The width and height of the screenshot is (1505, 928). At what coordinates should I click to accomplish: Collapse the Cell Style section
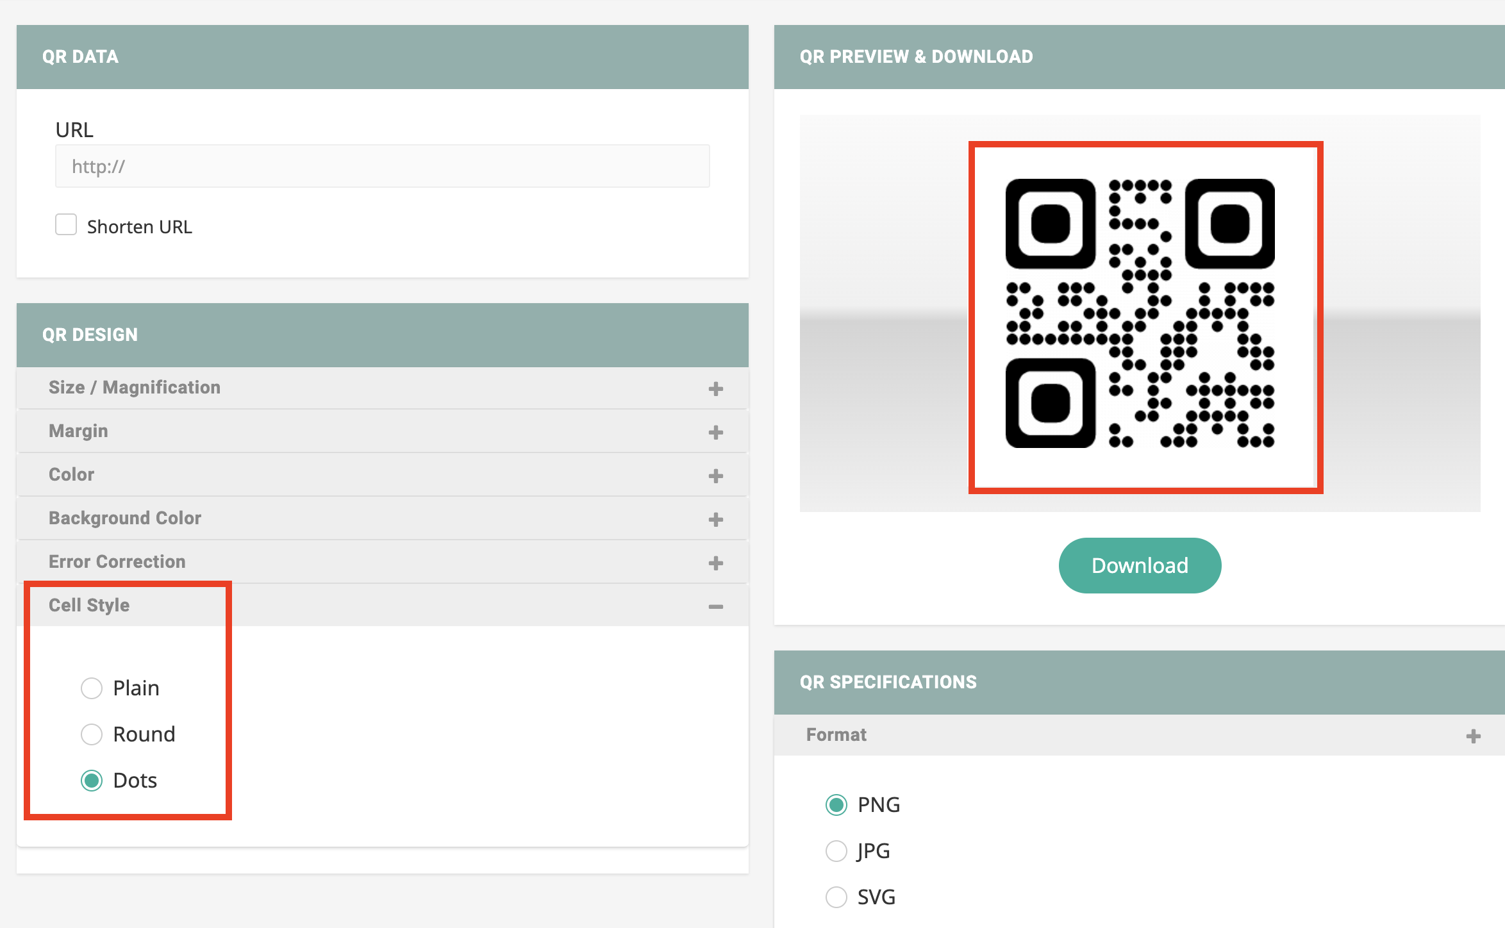click(89, 606)
